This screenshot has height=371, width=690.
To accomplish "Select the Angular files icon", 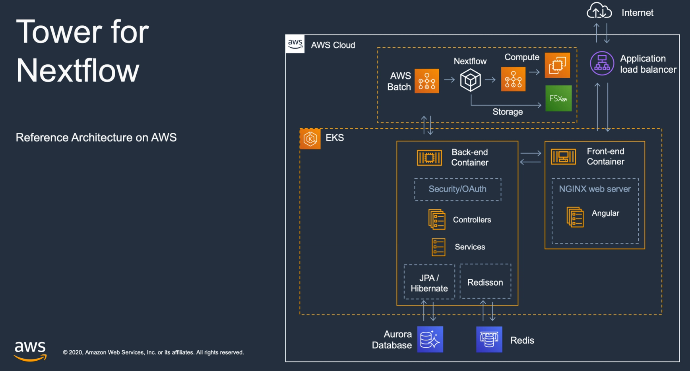I will 575,217.
